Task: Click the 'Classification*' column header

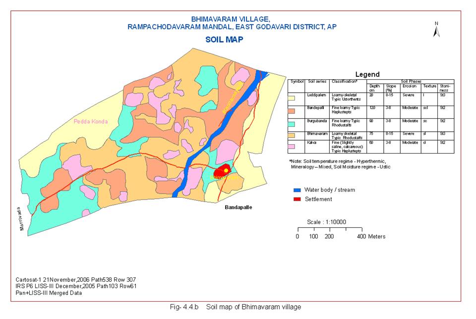Action: [344, 81]
